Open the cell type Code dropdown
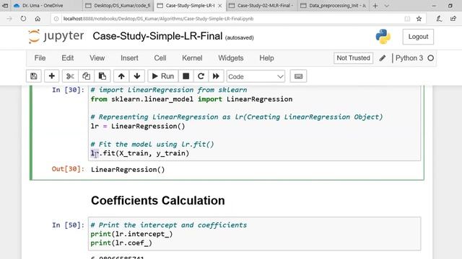The width and height of the screenshot is (462, 259). [x=256, y=77]
